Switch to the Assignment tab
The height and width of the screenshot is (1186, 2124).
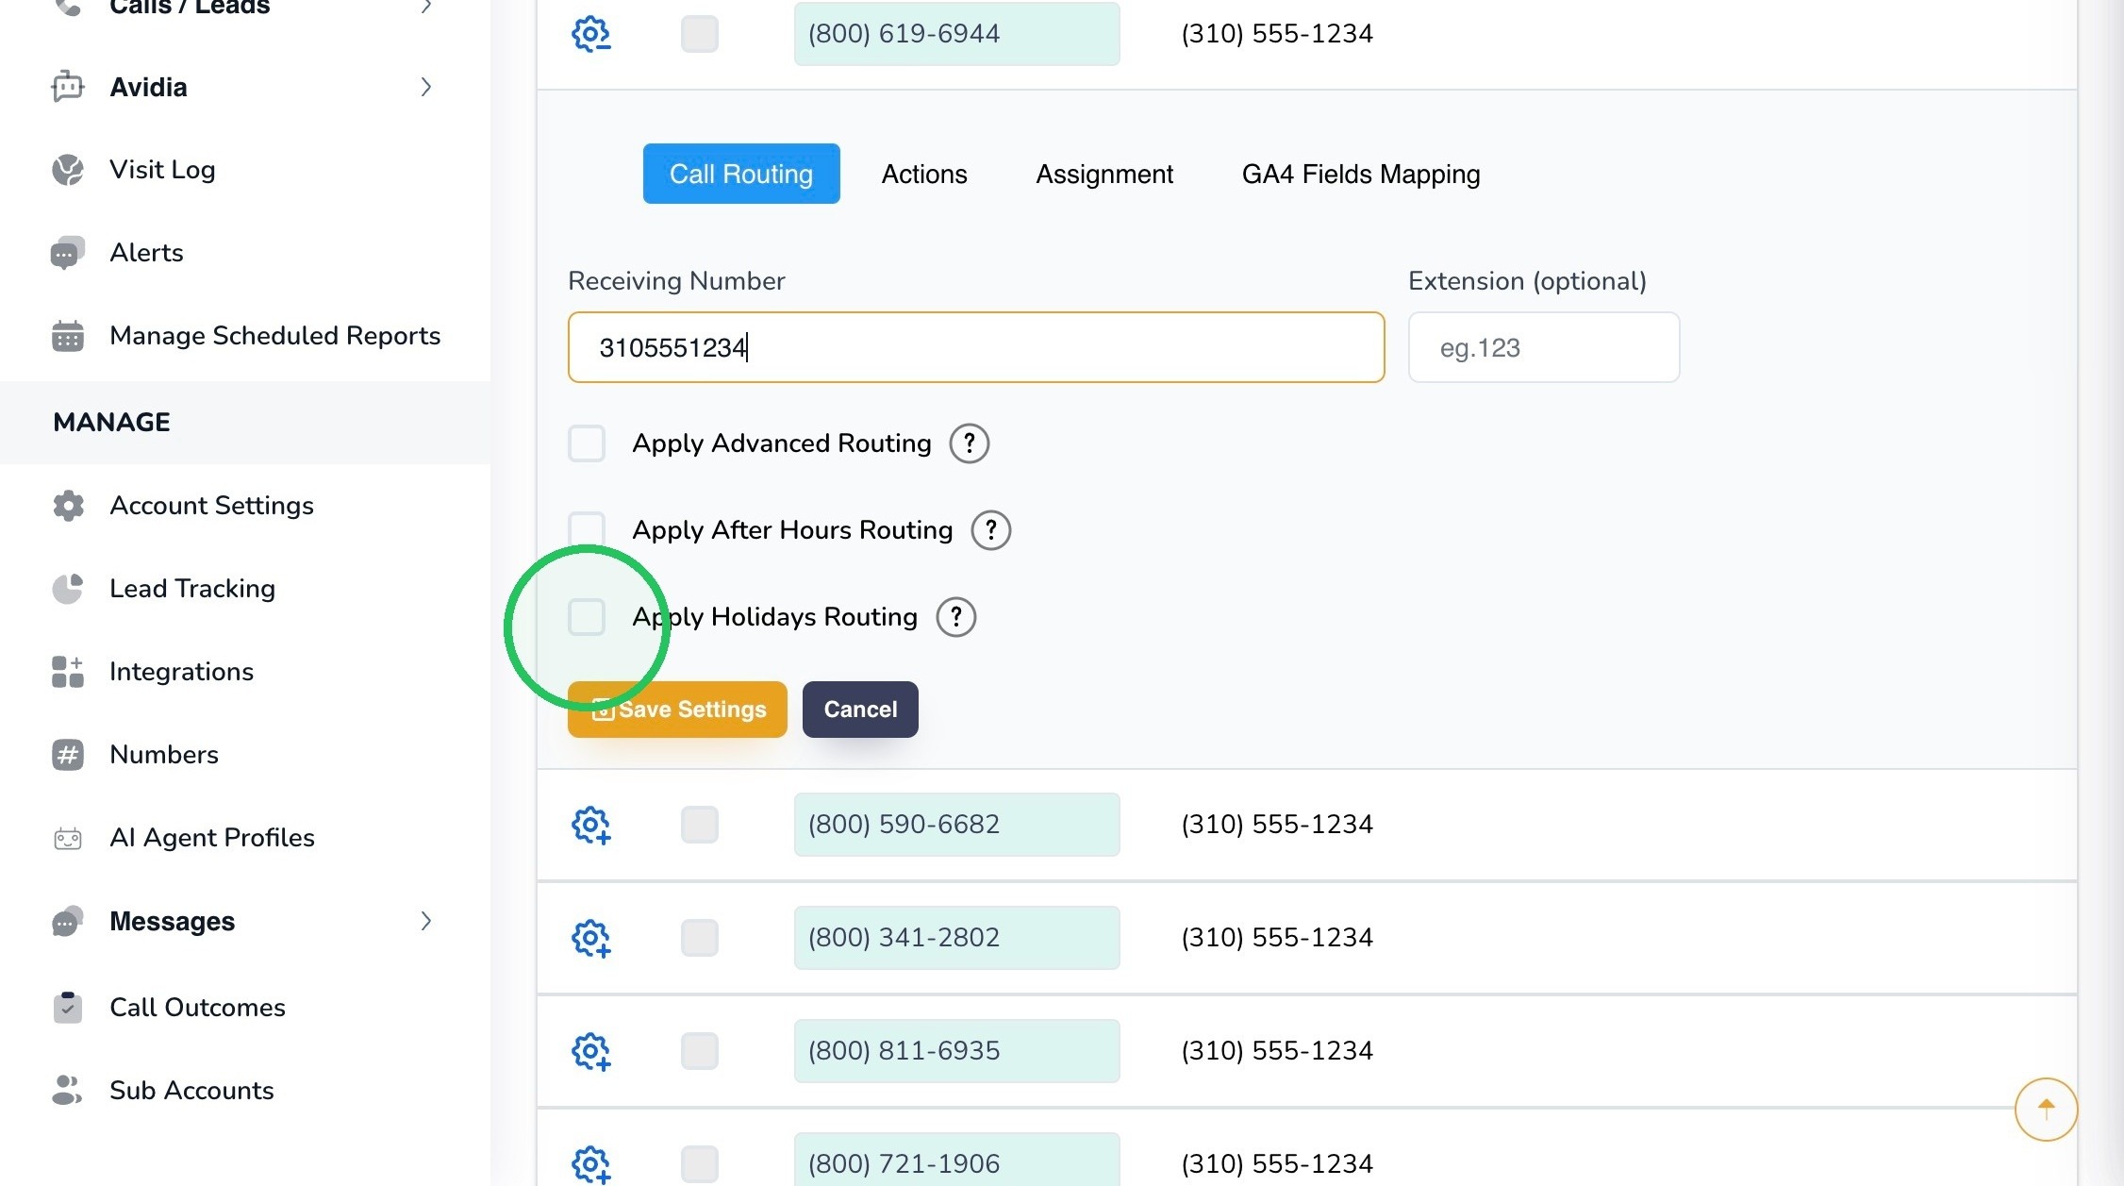[1104, 174]
